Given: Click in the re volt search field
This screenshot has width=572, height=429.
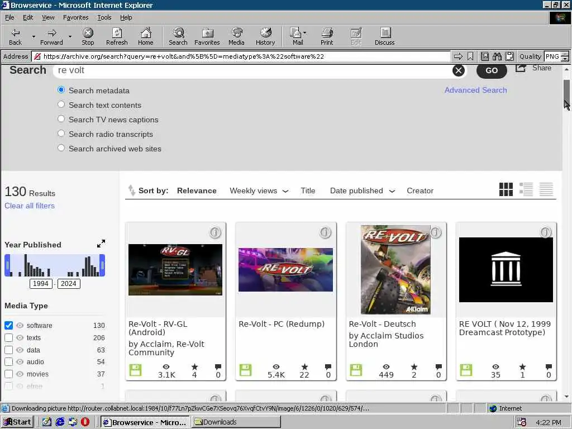Looking at the screenshot, I should (x=254, y=70).
